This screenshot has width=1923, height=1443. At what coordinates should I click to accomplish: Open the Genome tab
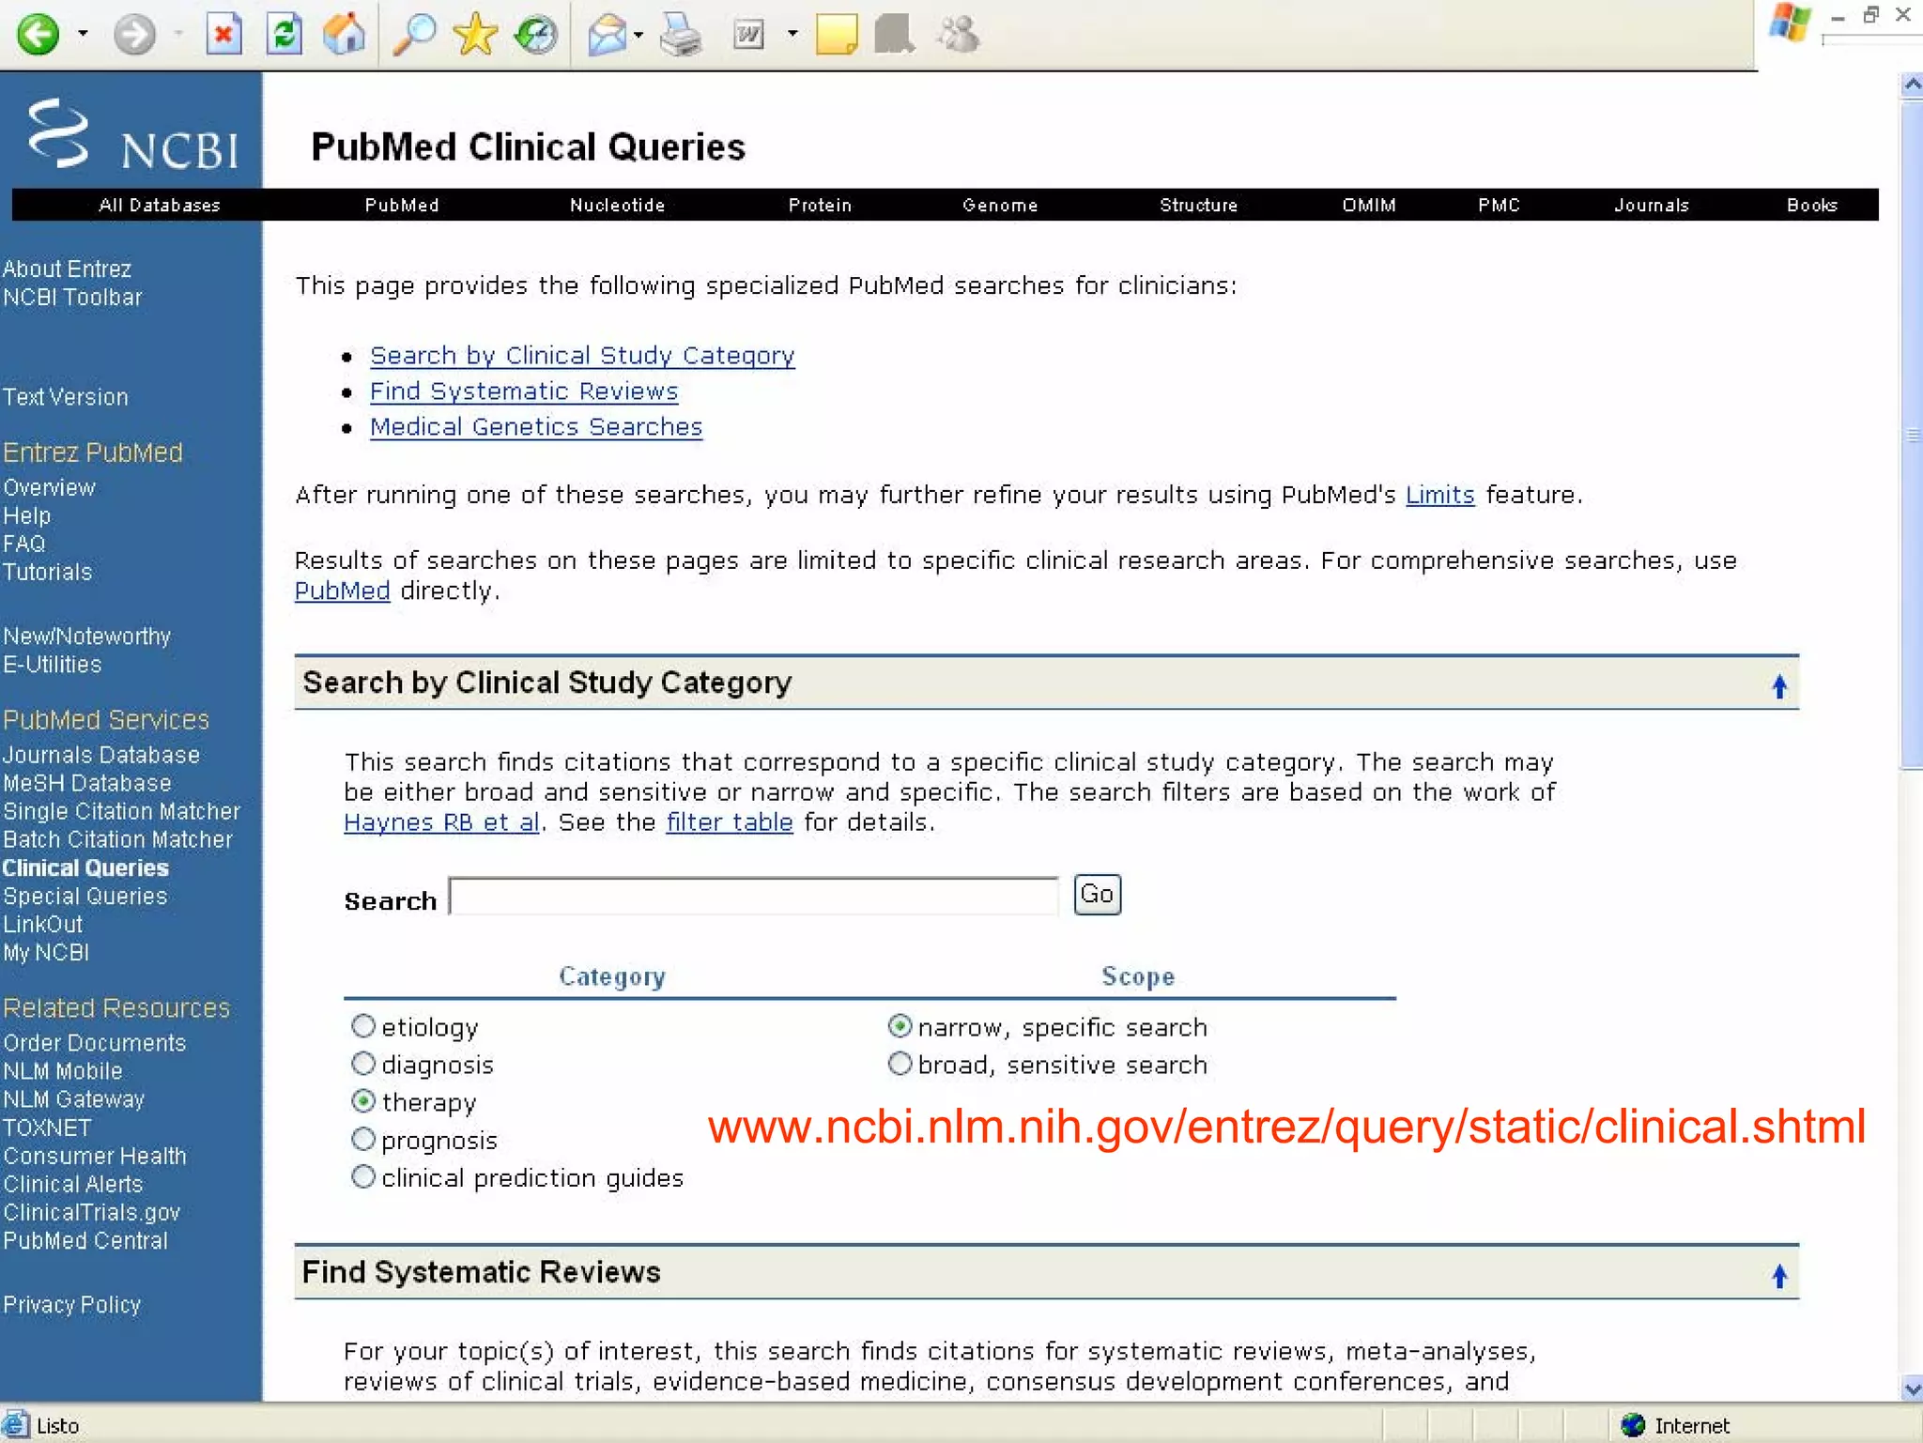[1000, 205]
